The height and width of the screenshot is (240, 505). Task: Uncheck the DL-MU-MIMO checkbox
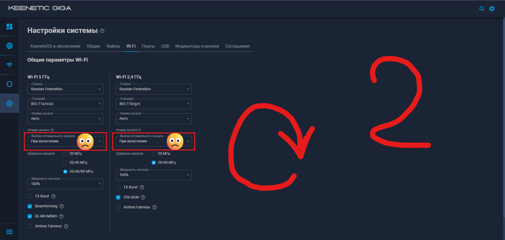tap(30, 216)
